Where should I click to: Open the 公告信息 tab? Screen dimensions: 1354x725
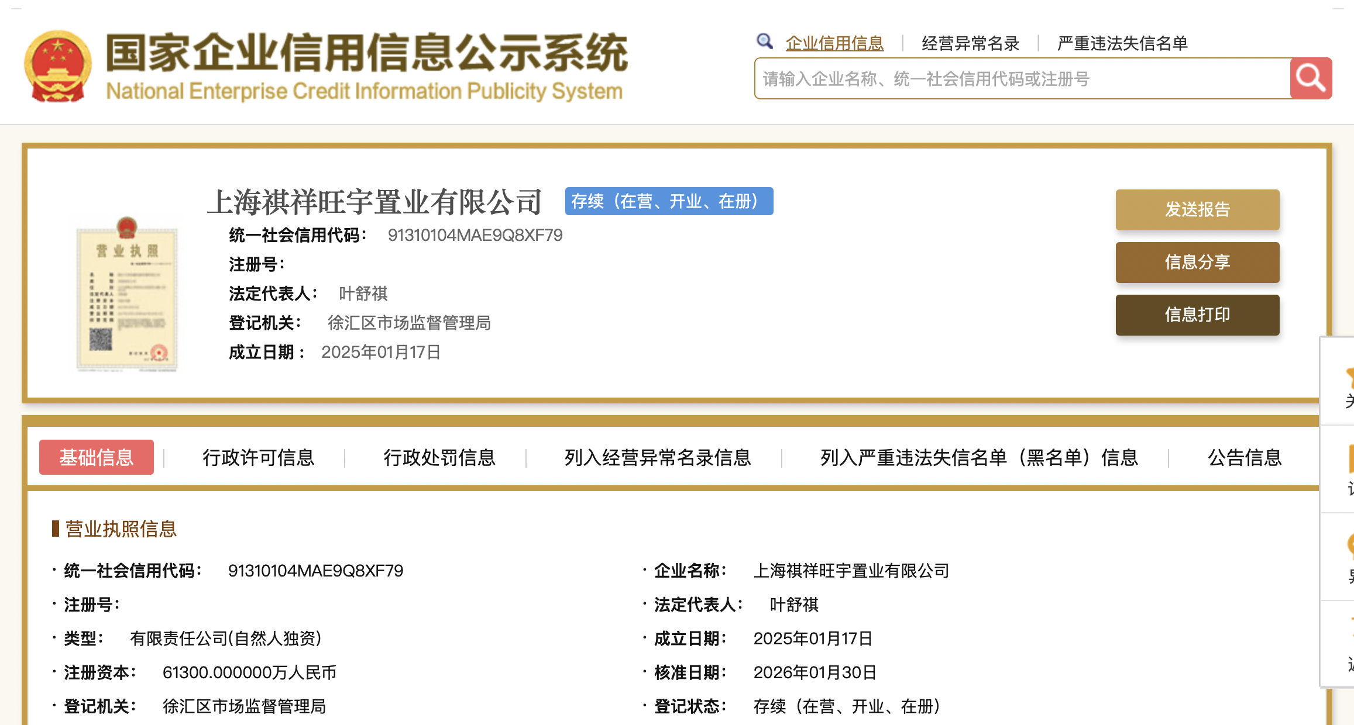pyautogui.click(x=1245, y=457)
